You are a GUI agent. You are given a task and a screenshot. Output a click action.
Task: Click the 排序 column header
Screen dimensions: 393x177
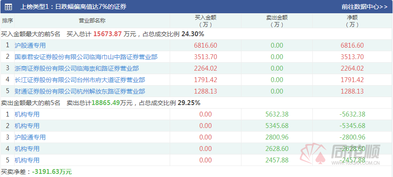(8, 21)
